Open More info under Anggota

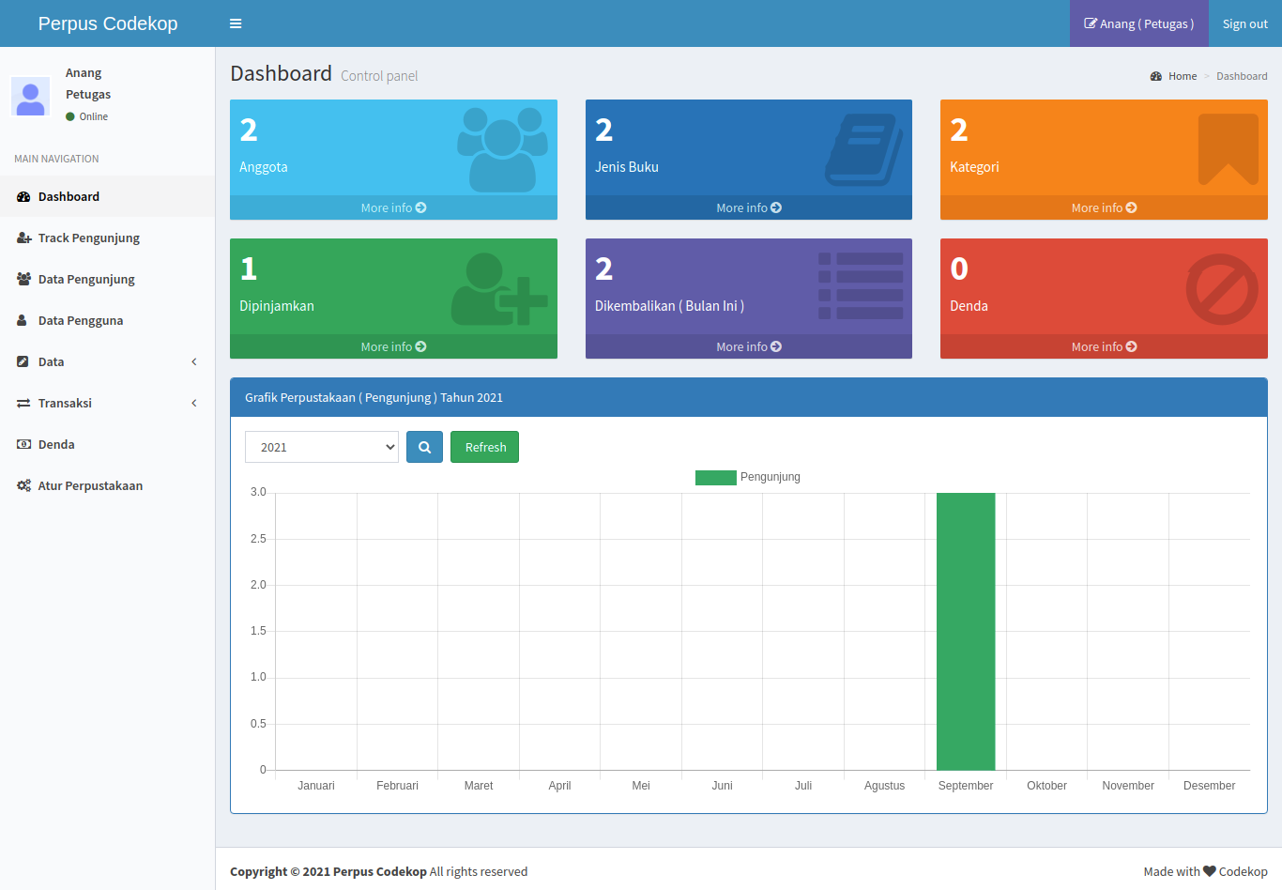[x=393, y=207]
